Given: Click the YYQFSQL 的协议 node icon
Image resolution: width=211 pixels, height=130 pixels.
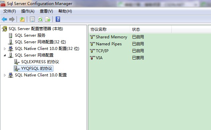Looking at the screenshot, I should tap(17, 68).
